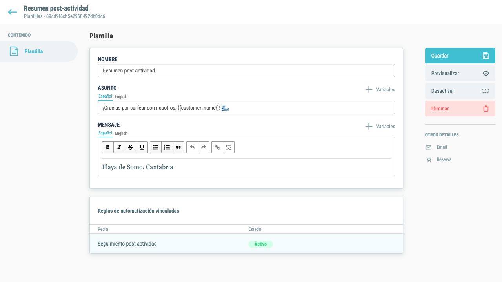Select the Español tab under Mensaje
Viewport: 502px width, 282px height.
105,133
